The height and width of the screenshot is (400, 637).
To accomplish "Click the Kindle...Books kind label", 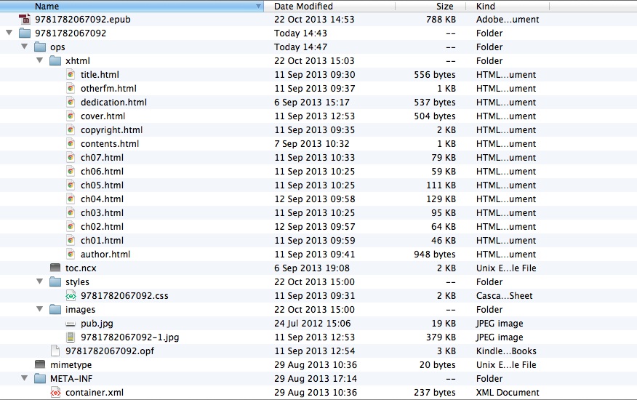I will (506, 351).
